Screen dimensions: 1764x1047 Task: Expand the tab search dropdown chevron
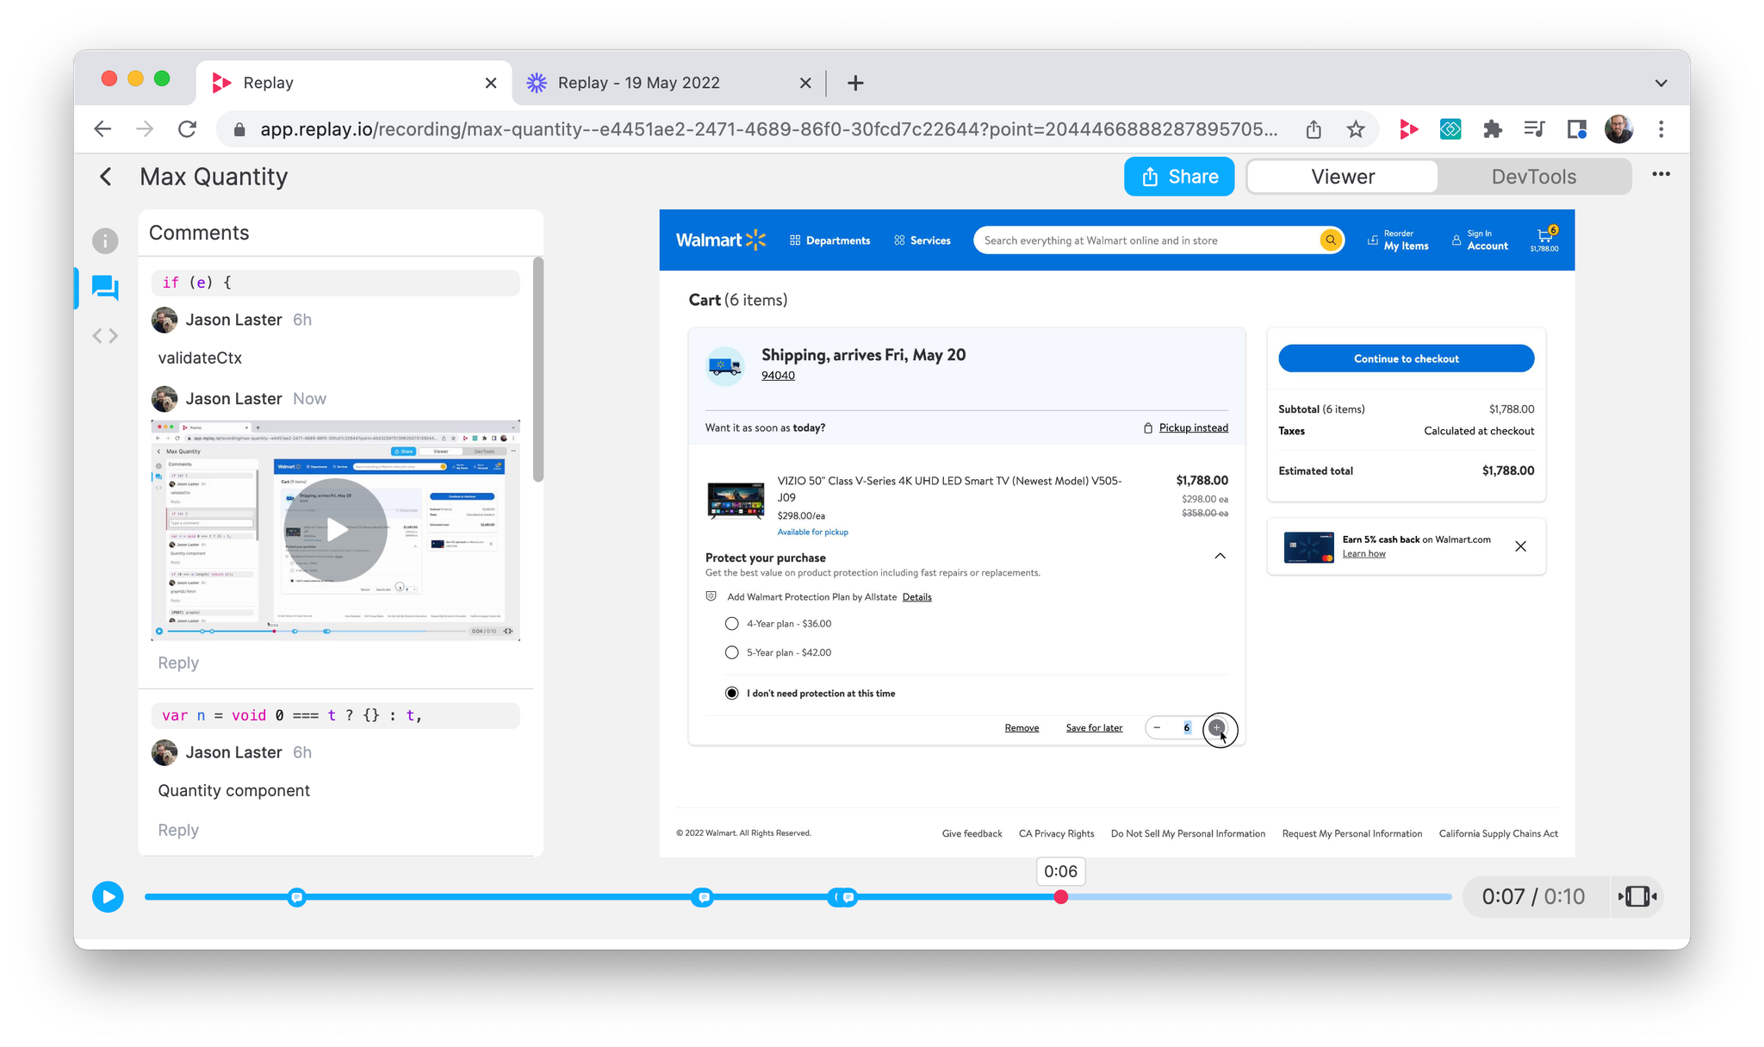1661,83
